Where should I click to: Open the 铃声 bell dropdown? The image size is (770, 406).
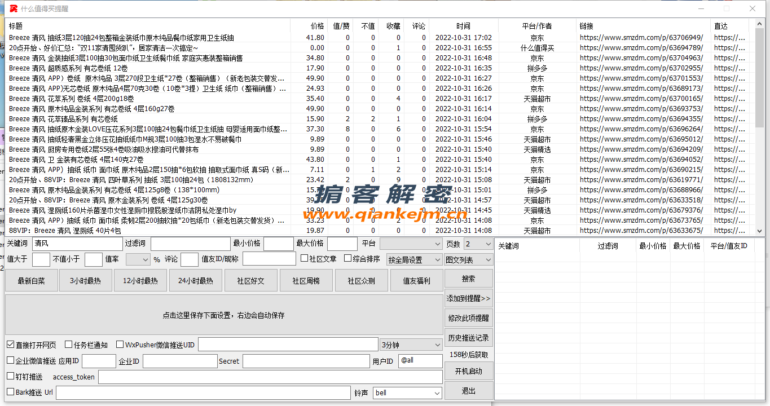pos(407,392)
